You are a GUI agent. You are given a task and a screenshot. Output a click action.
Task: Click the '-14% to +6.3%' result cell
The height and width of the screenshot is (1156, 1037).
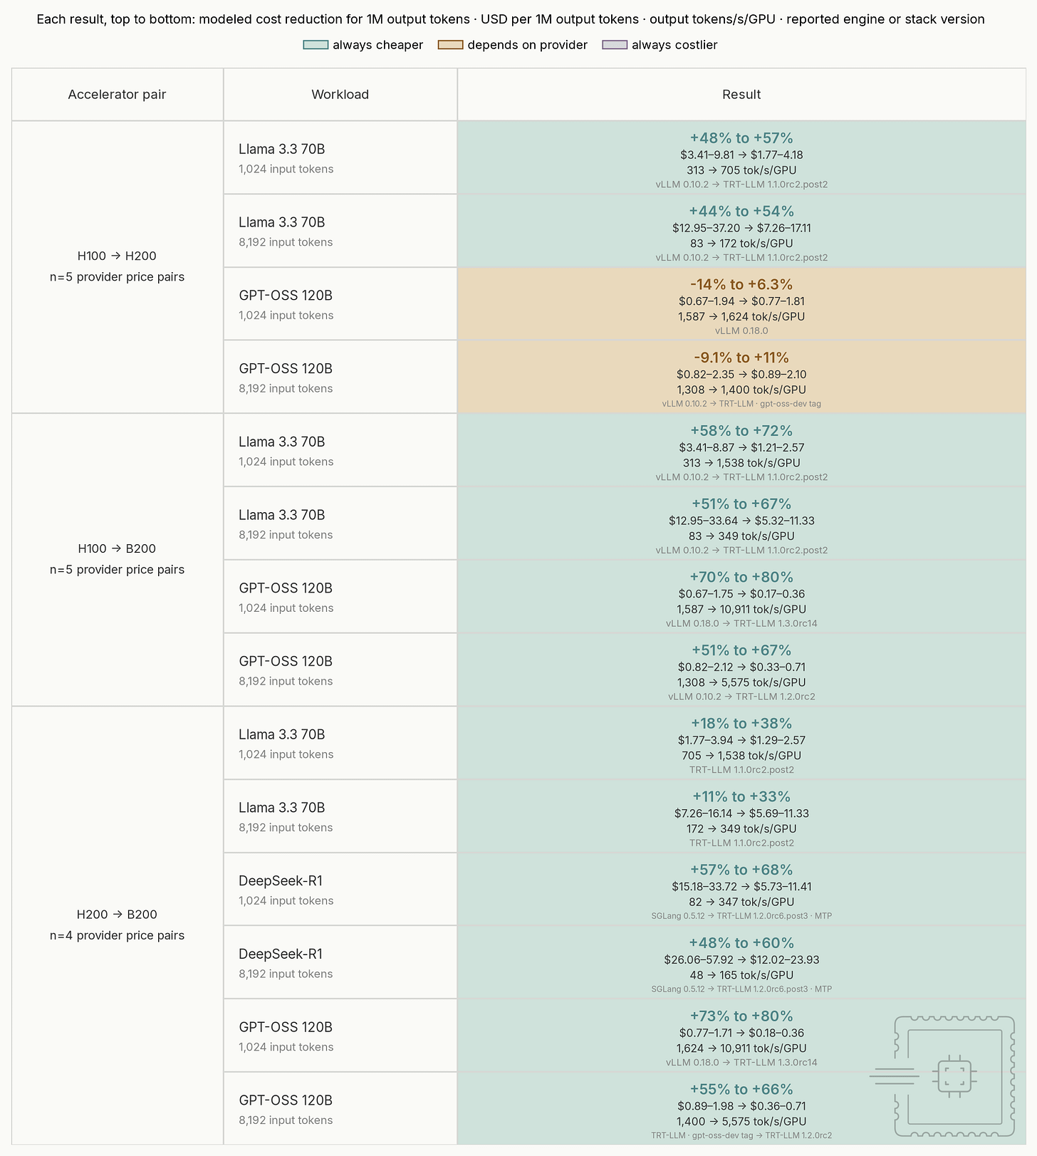741,303
